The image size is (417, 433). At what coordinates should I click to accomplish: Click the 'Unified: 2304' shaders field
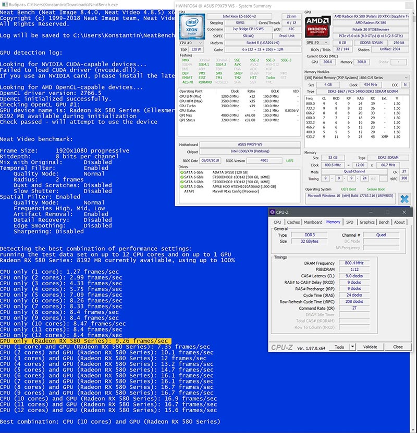pos(390,49)
